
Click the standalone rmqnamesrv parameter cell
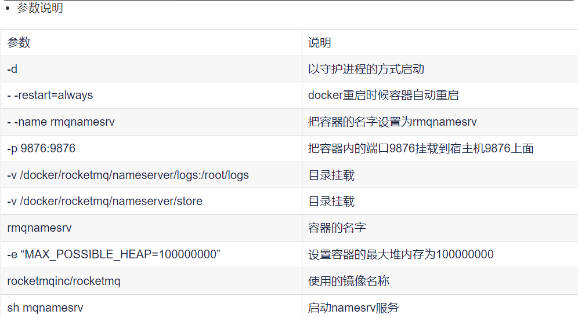151,228
